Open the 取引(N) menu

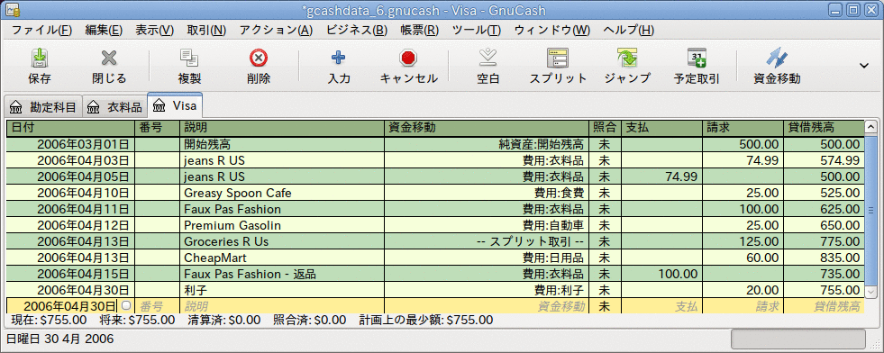(x=207, y=30)
